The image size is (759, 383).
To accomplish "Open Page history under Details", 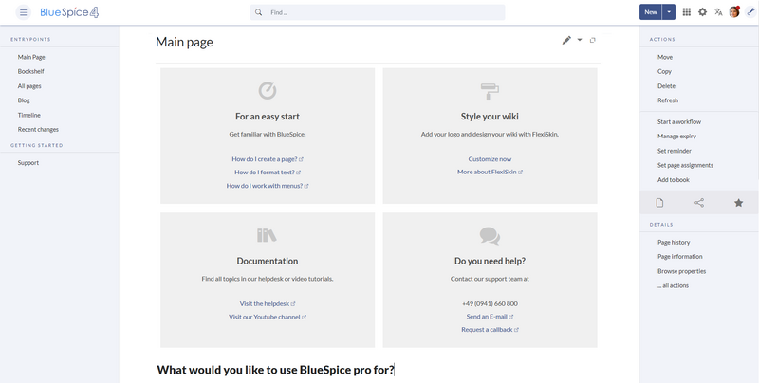I will [674, 243].
